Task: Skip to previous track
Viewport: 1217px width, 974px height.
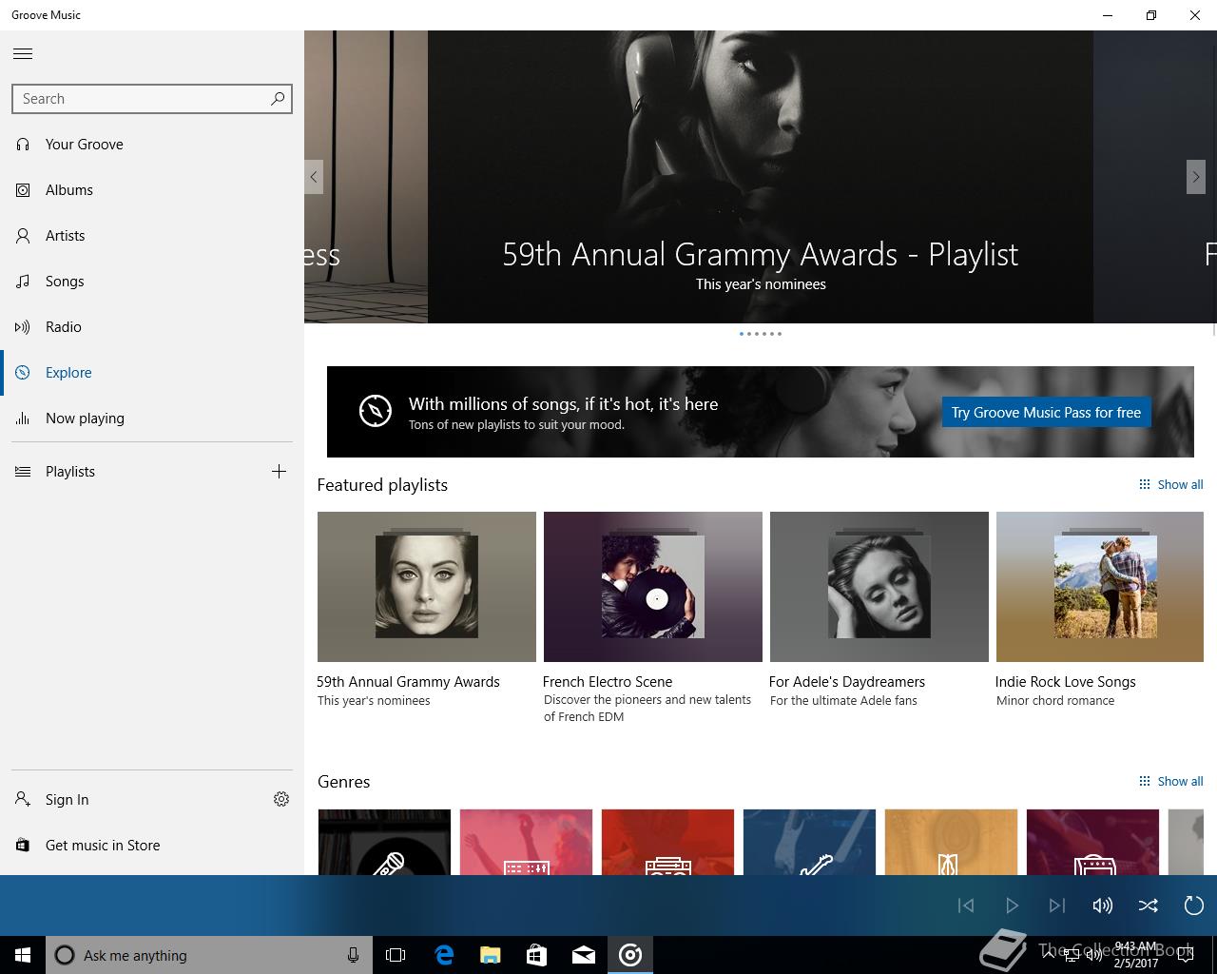Action: 966,906
